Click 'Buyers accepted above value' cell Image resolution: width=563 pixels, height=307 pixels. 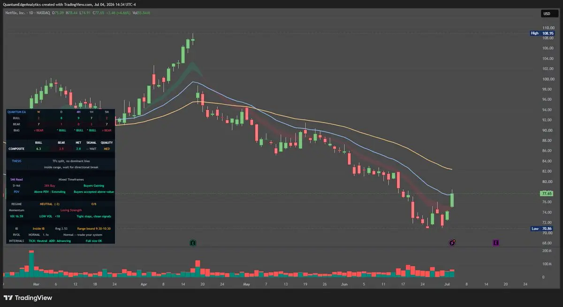point(94,192)
